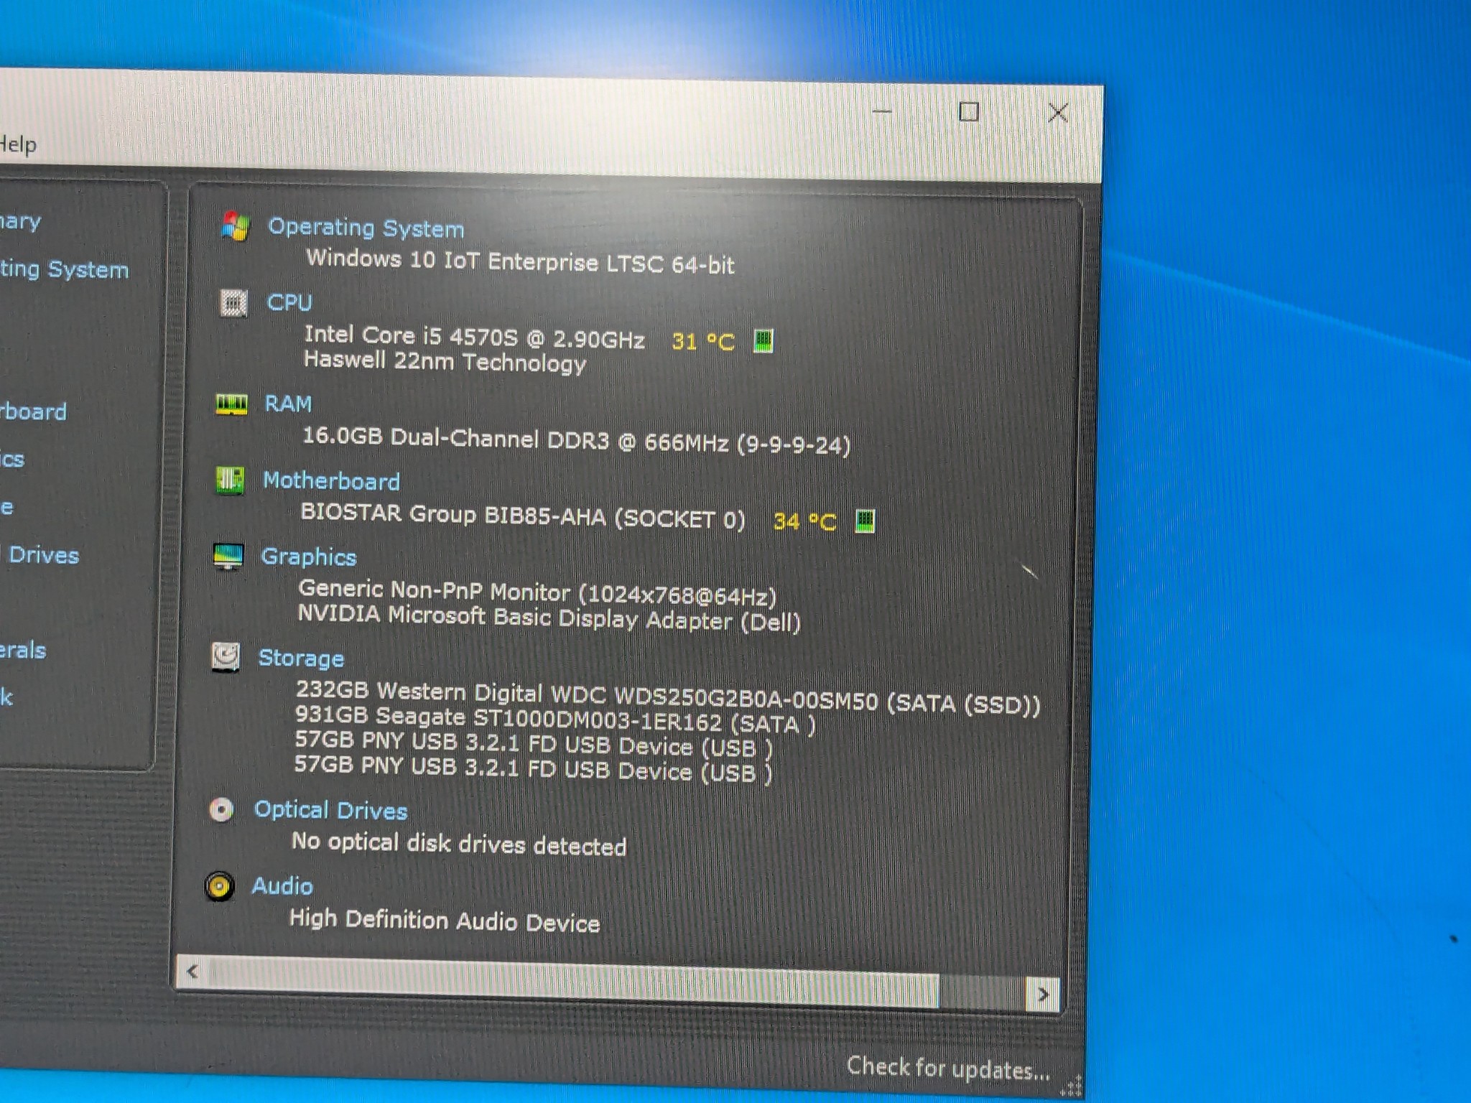Click the Graphics monitor icon
Viewport: 1471px width, 1103px height.
pyautogui.click(x=228, y=557)
